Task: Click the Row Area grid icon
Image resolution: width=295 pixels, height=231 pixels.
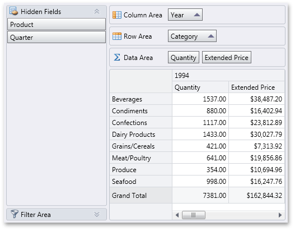Action: (x=117, y=36)
